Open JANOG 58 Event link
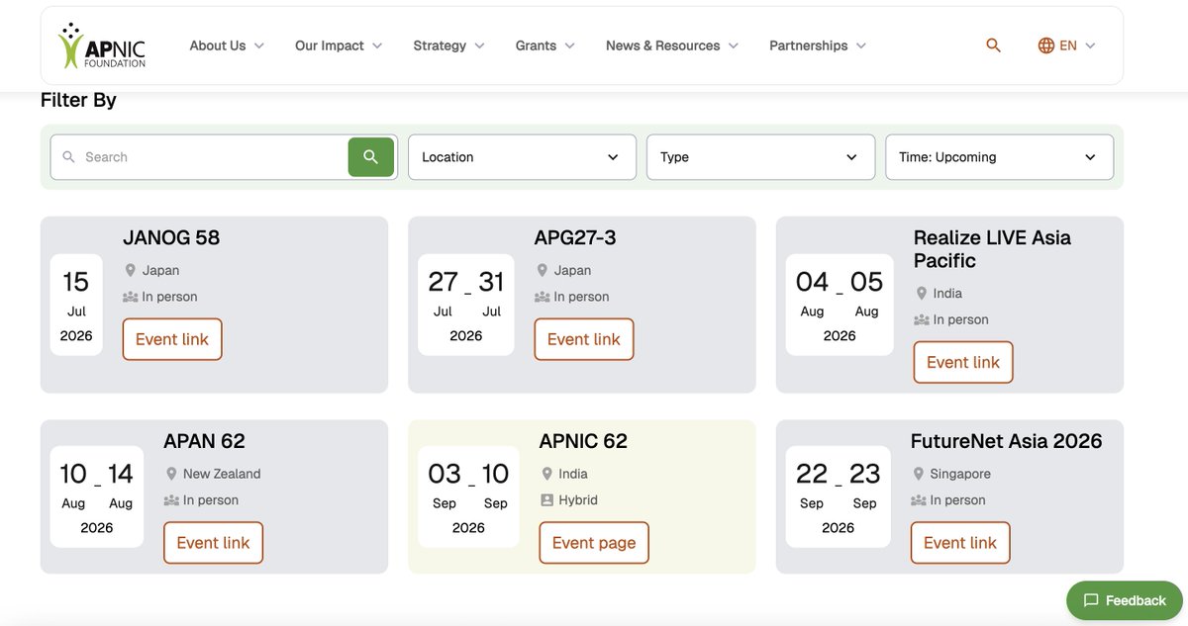1188x626 pixels. tap(172, 339)
